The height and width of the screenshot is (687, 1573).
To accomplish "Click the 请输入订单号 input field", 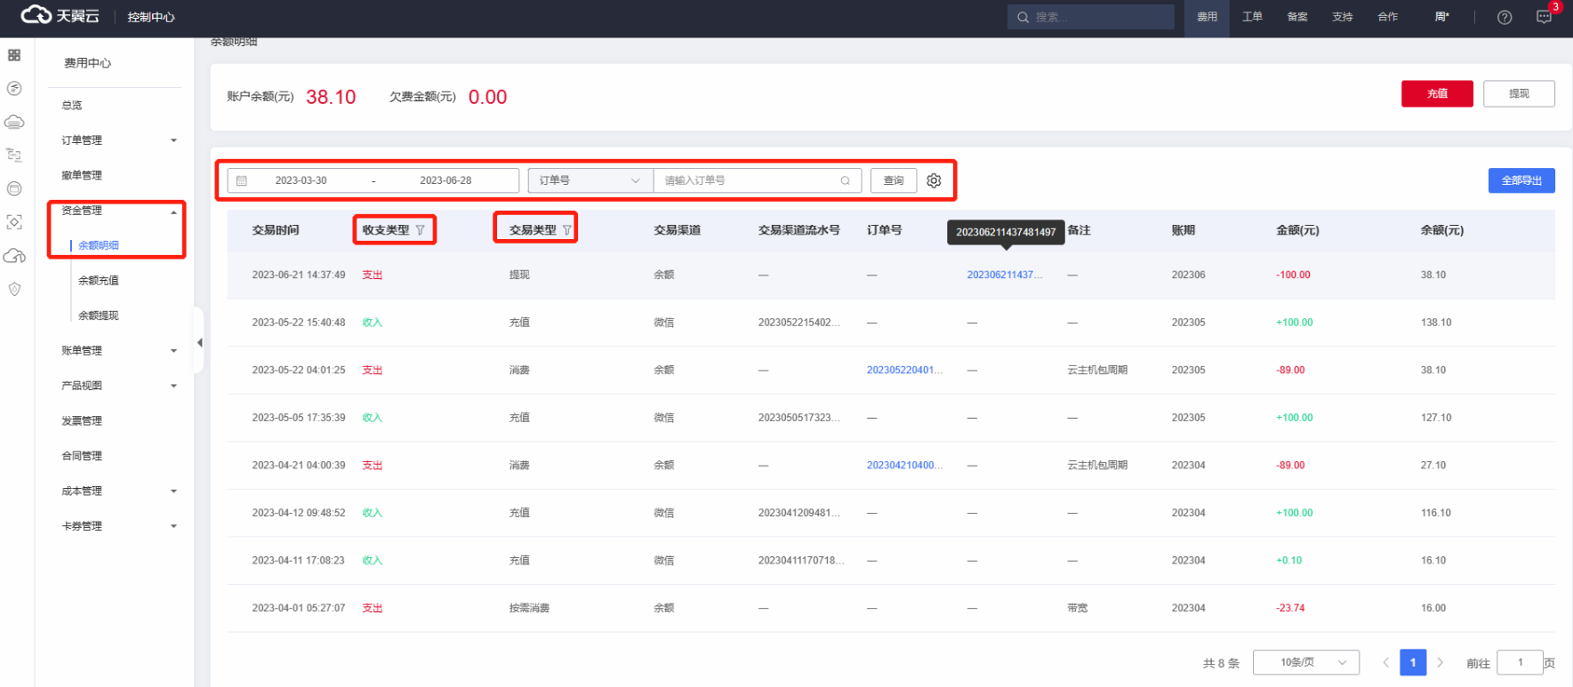I will [747, 180].
